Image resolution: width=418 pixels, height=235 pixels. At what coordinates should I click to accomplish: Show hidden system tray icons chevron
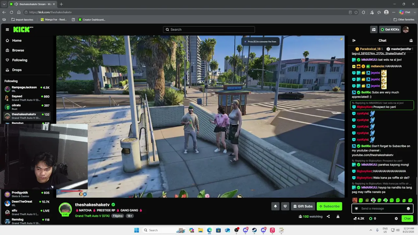370,230
